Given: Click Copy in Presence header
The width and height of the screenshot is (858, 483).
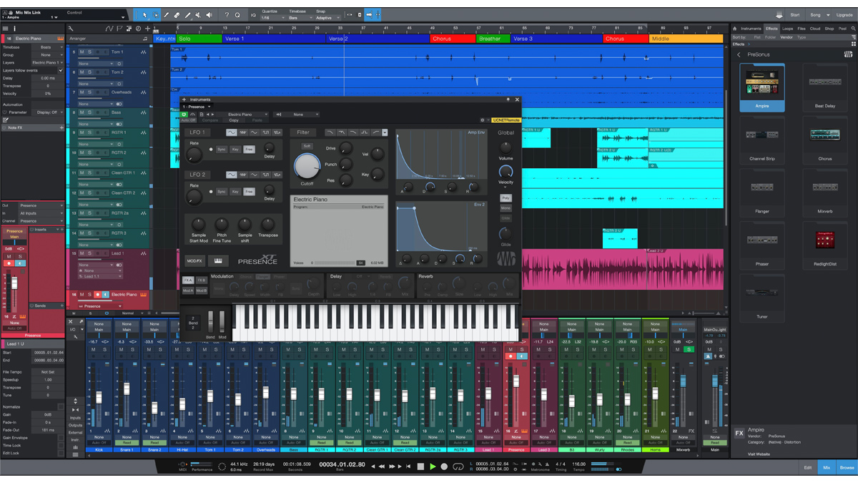Looking at the screenshot, I should [x=234, y=120].
